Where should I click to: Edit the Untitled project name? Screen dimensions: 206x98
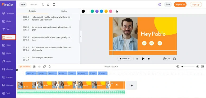coord(34,4)
